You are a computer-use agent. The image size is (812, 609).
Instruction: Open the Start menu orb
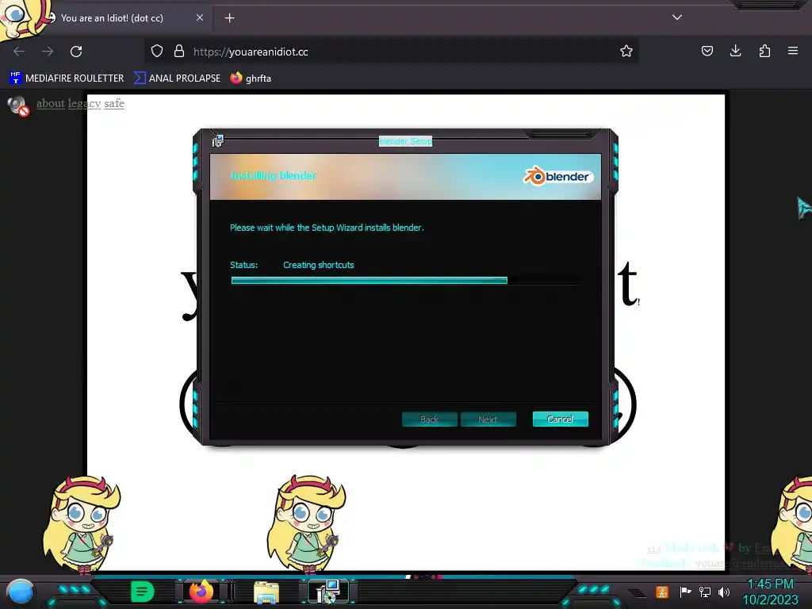coord(21,592)
